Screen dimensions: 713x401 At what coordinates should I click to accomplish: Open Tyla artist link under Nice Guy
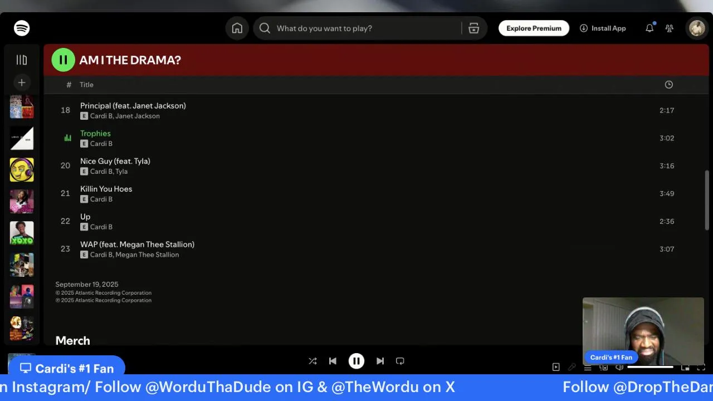tap(121, 172)
